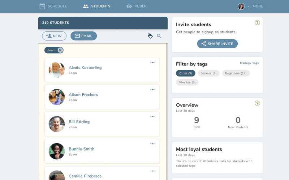Select the Vinyasa (0) tag filter

[x=187, y=82]
